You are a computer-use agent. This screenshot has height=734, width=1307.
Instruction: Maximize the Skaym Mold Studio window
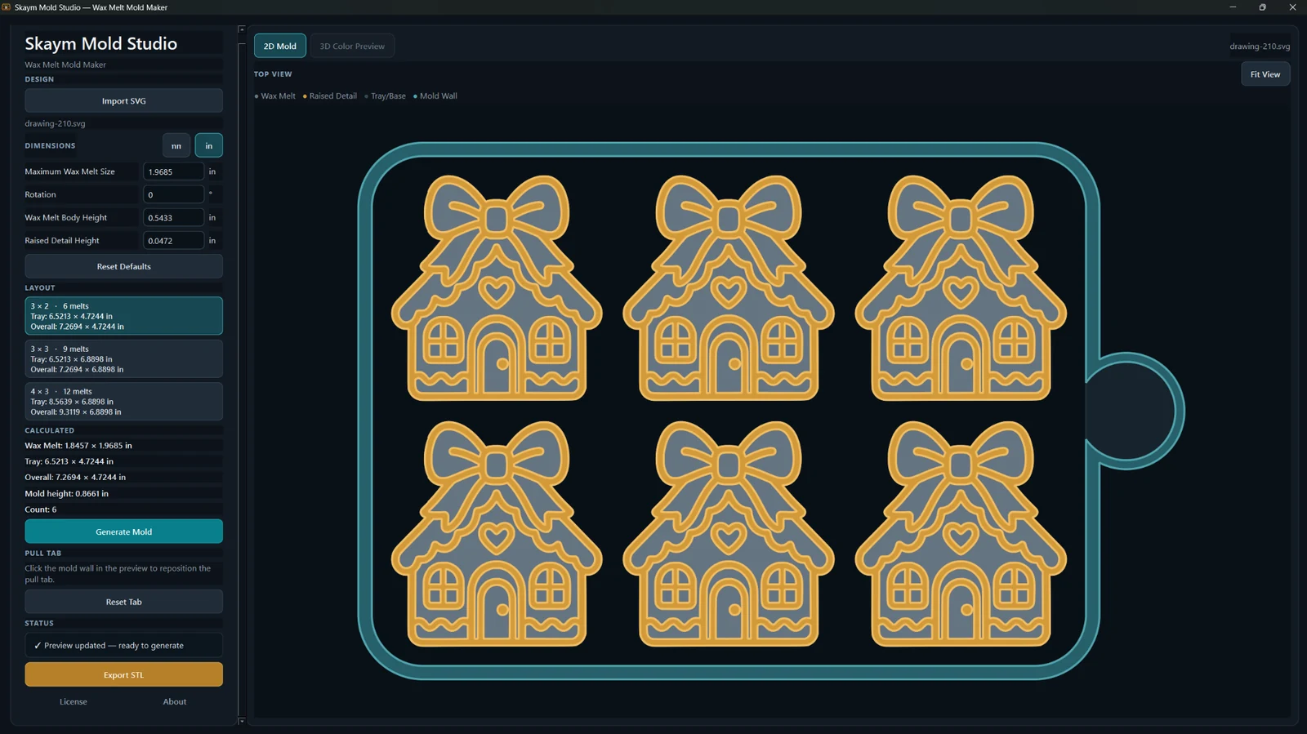[1262, 7]
